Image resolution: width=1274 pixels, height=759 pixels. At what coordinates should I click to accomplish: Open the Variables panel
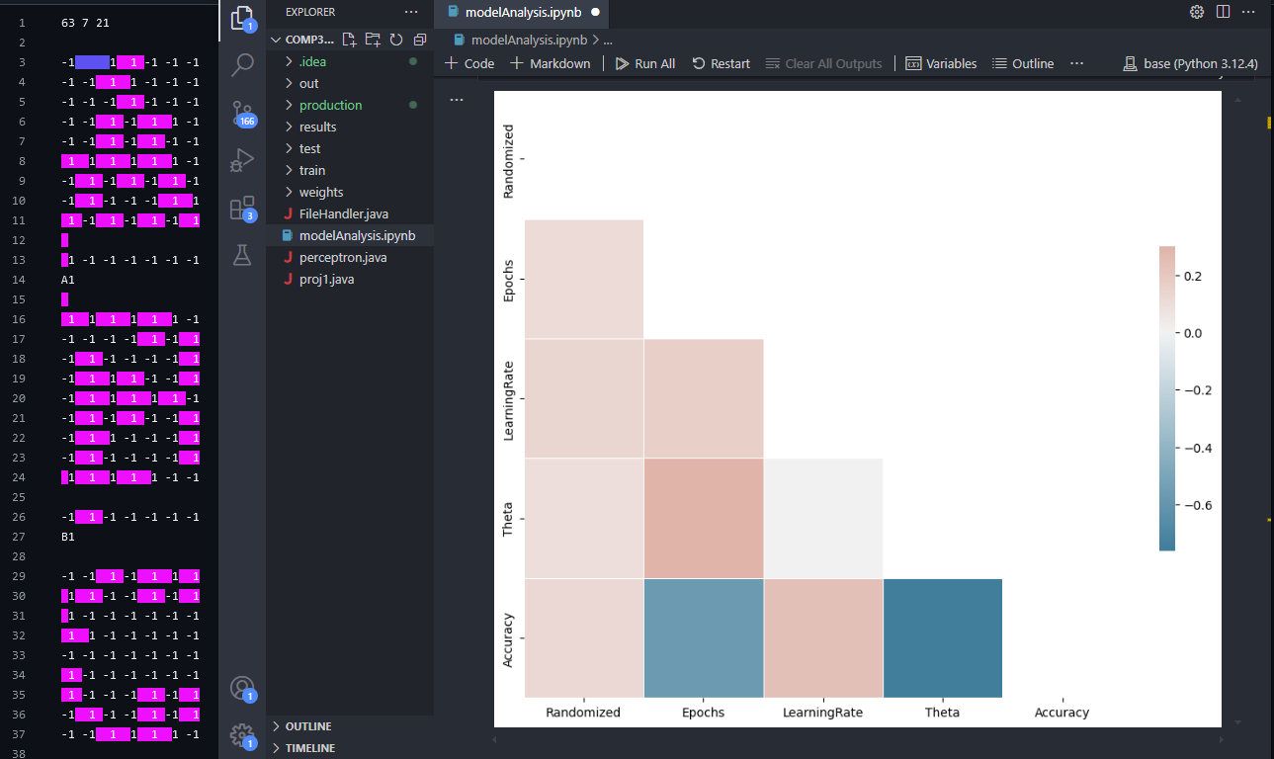[x=942, y=63]
